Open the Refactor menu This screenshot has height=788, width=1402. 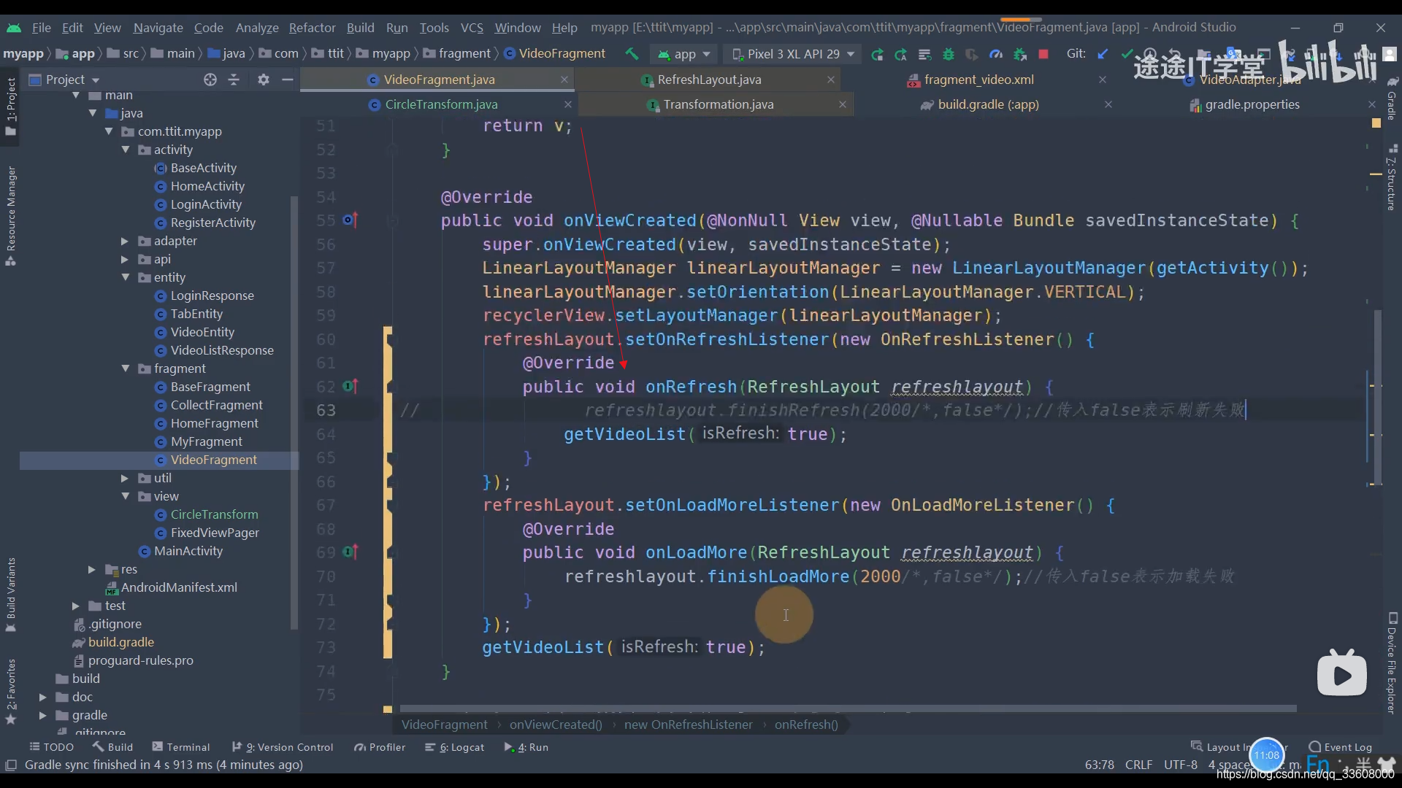click(x=312, y=28)
